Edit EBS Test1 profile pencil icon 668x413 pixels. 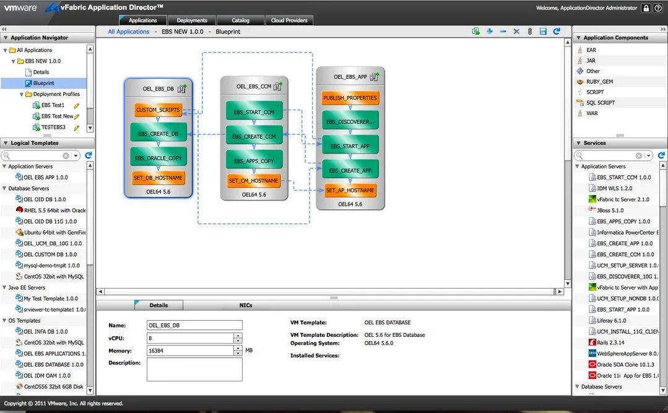coord(77,105)
